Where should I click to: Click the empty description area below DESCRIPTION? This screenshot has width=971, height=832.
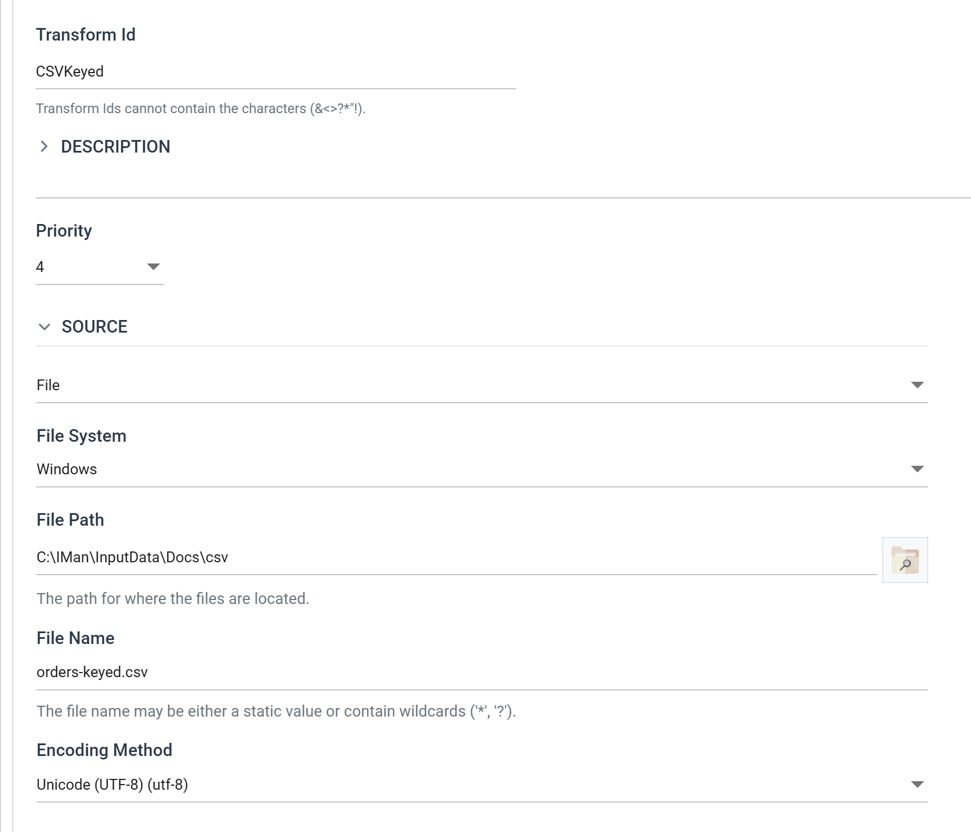tap(503, 180)
